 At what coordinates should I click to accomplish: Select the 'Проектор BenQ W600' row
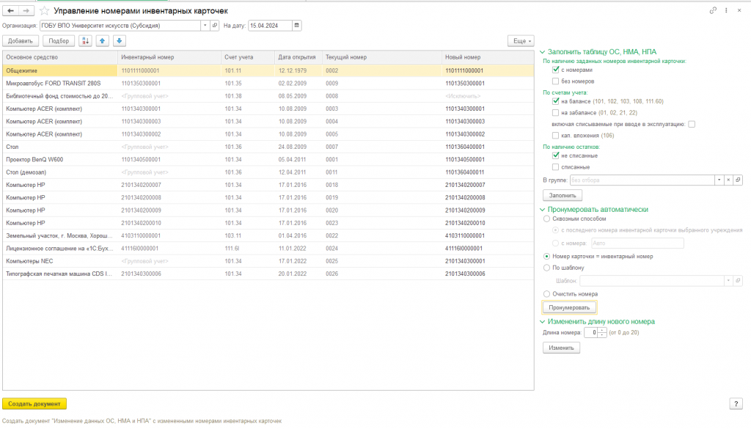tap(268, 159)
